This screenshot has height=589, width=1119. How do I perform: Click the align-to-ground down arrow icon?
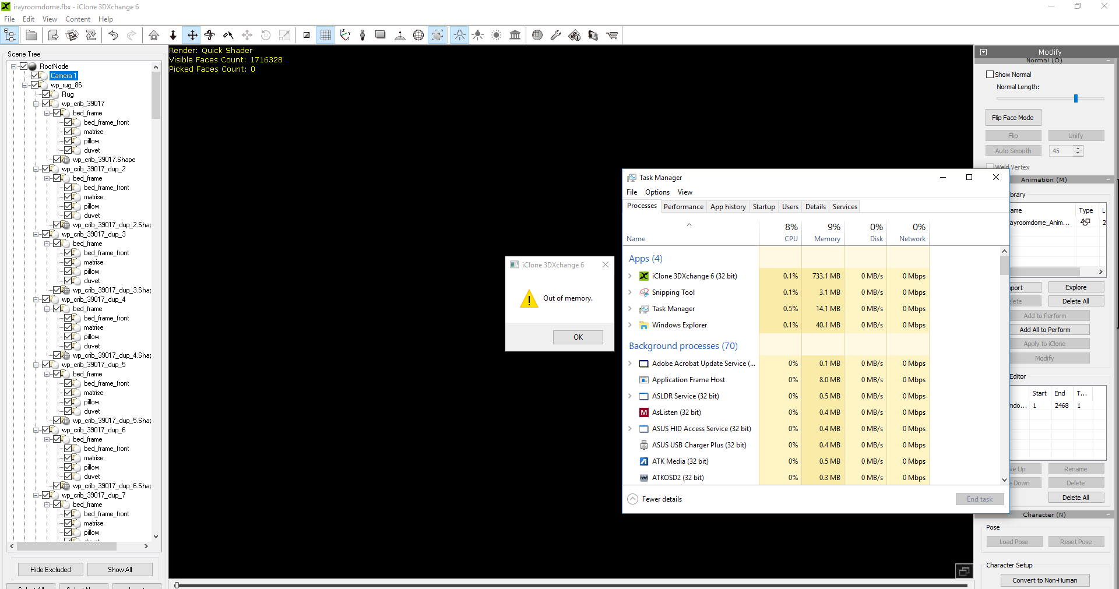click(x=173, y=36)
